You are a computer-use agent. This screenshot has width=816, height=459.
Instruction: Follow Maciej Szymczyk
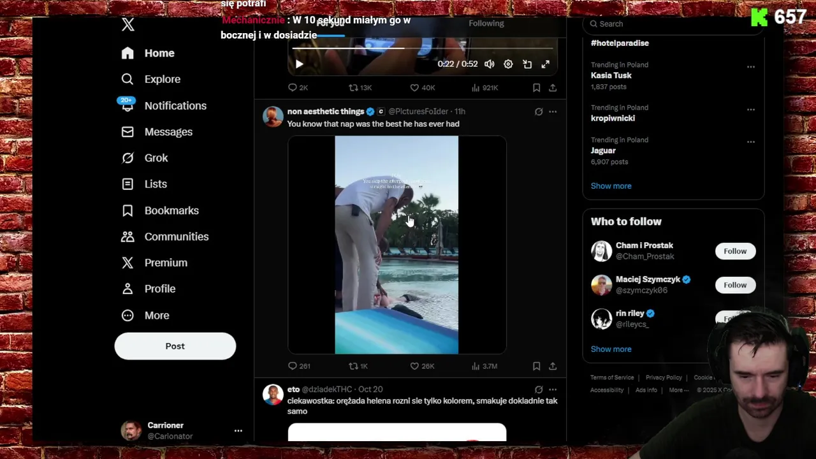[735, 285]
